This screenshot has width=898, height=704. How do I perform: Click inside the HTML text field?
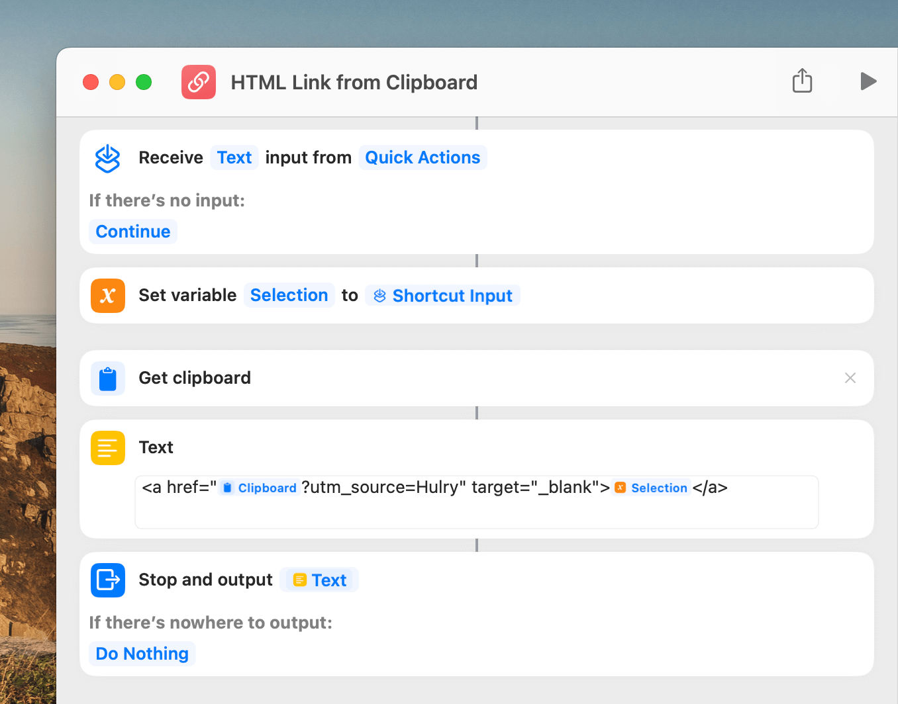coord(477,513)
